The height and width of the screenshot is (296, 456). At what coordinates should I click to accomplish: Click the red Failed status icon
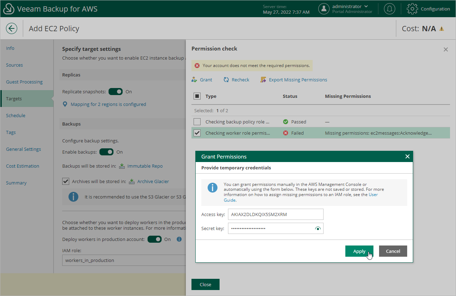pos(286,133)
